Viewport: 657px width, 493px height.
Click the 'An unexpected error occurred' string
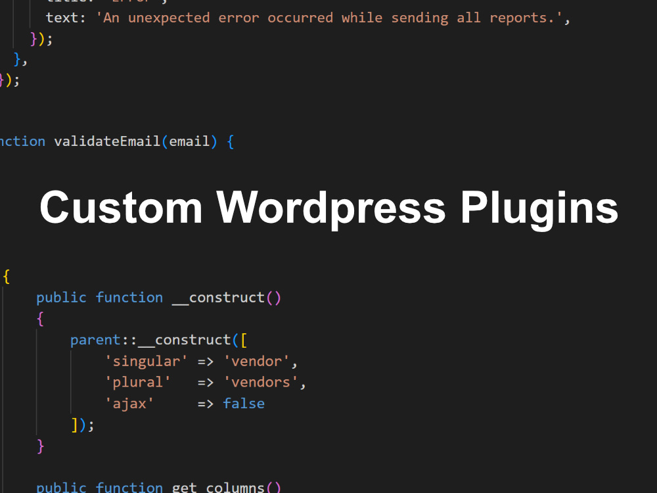click(x=329, y=18)
